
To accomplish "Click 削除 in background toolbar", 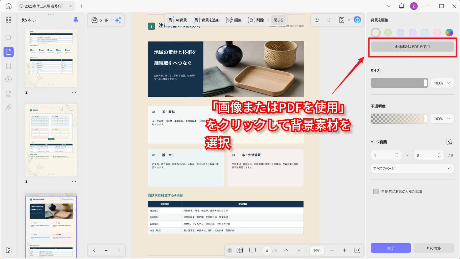I will coord(256,20).
